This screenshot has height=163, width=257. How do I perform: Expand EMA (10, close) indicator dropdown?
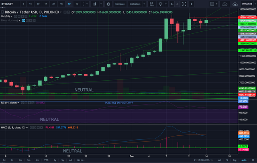point(19,20)
